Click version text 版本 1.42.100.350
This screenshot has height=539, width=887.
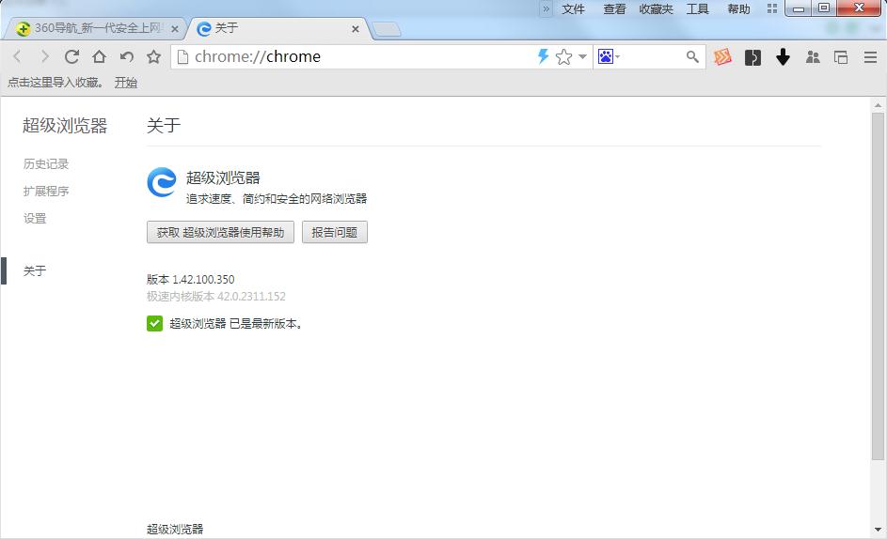pyautogui.click(x=190, y=279)
